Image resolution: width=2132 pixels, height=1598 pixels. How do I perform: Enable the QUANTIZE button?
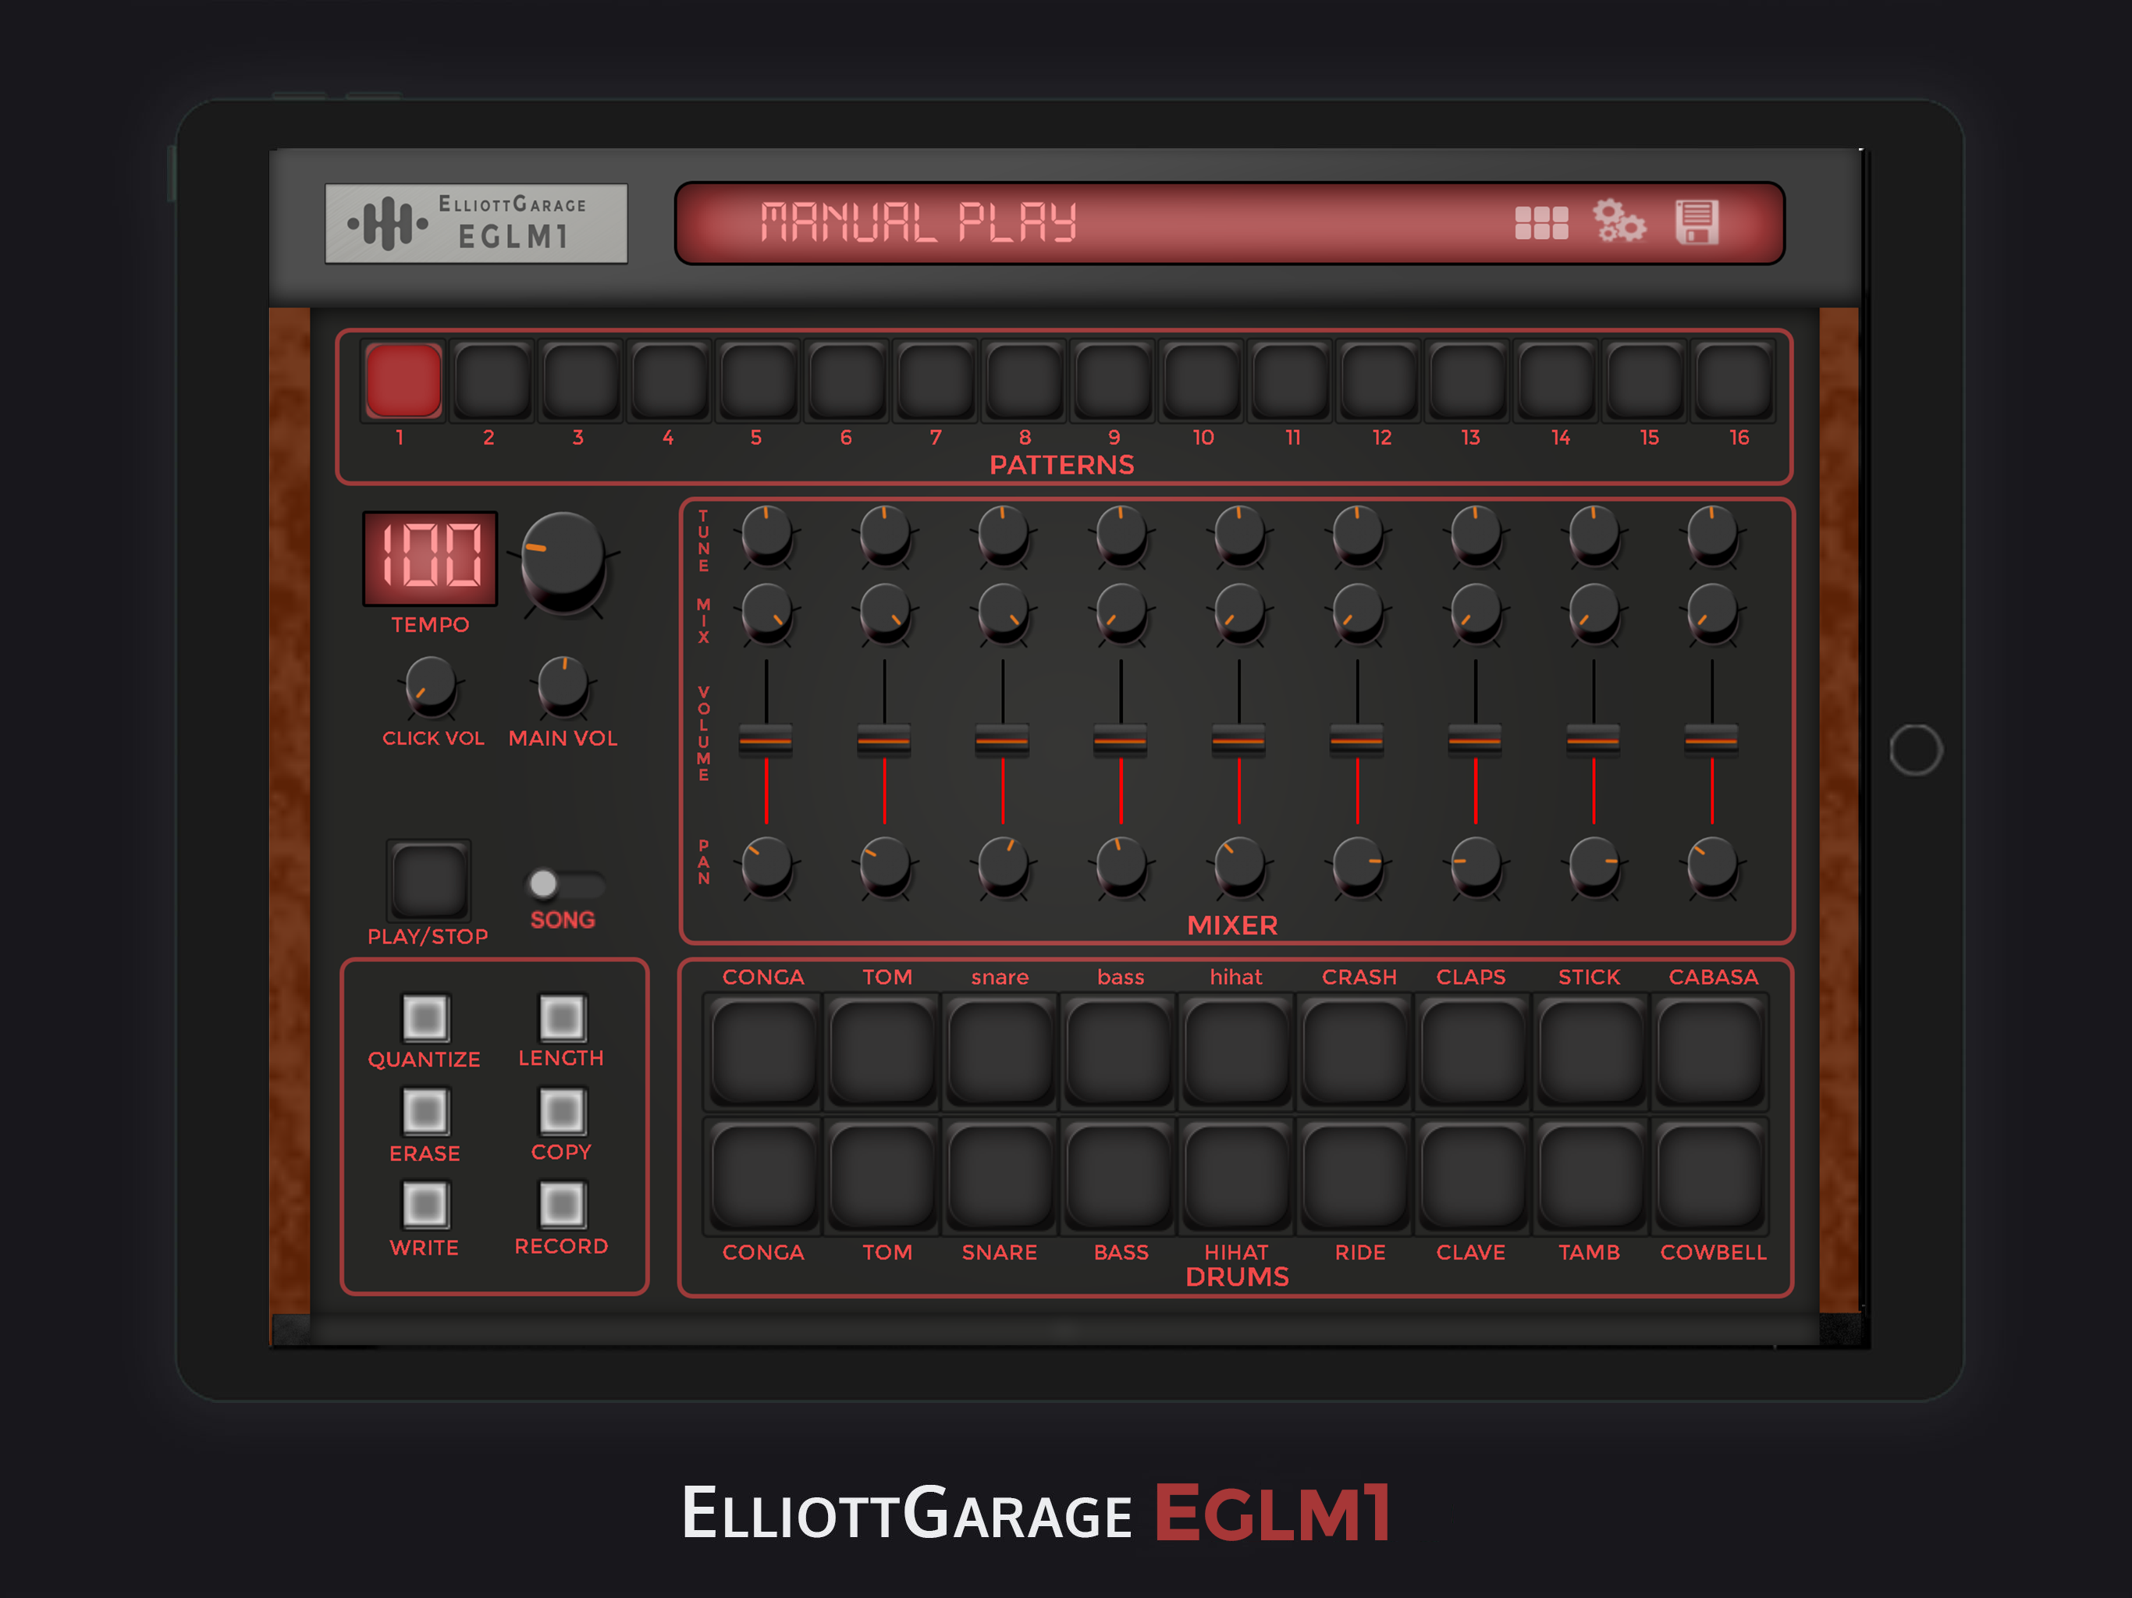(425, 1017)
